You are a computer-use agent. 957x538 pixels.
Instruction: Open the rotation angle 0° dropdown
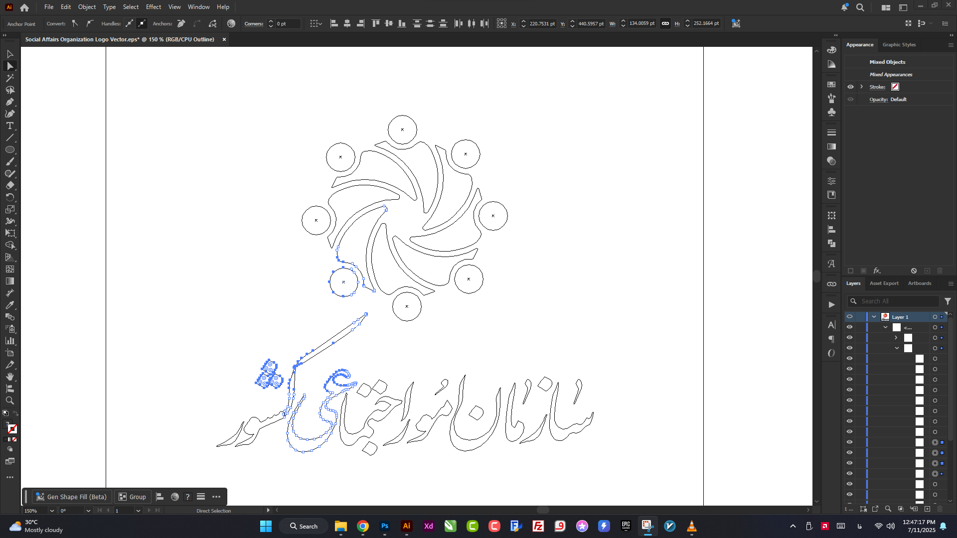(x=88, y=511)
